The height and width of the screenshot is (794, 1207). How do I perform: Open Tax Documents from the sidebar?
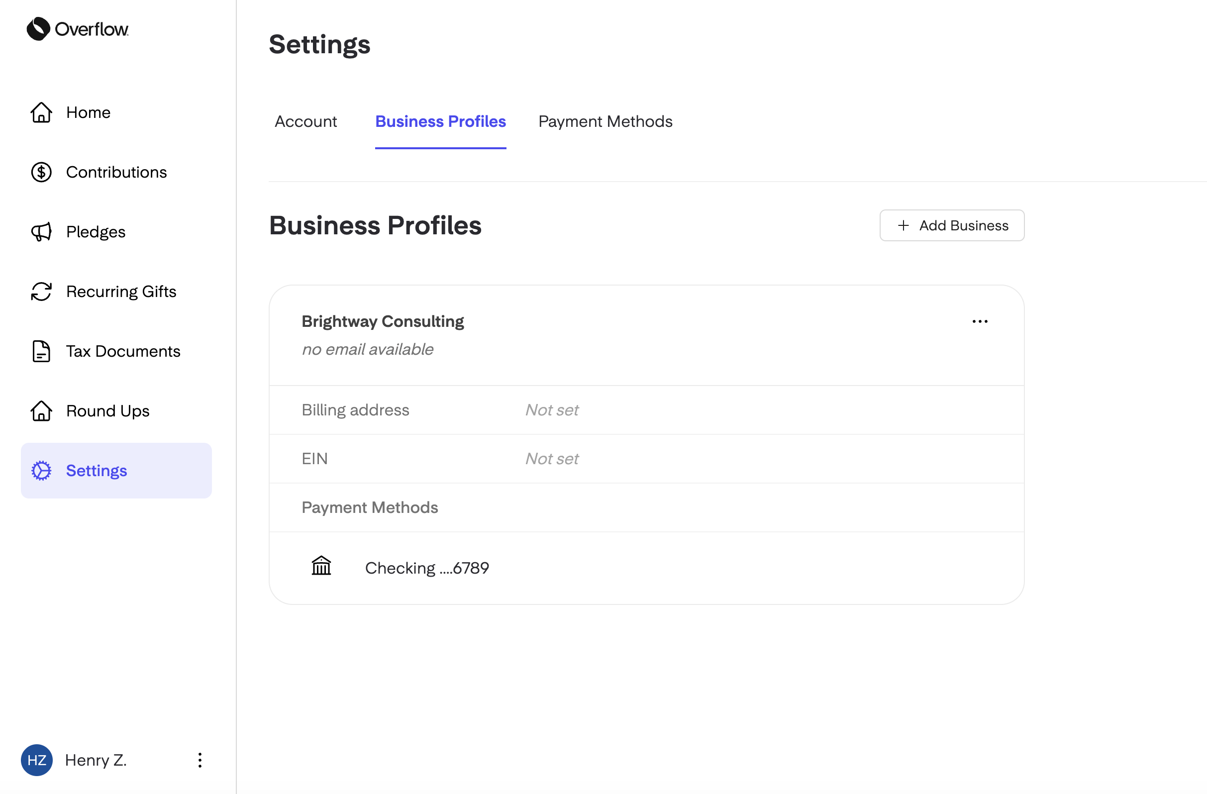tap(116, 351)
